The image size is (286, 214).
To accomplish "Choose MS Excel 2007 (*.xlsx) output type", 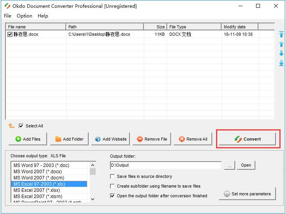I will coord(38,190).
